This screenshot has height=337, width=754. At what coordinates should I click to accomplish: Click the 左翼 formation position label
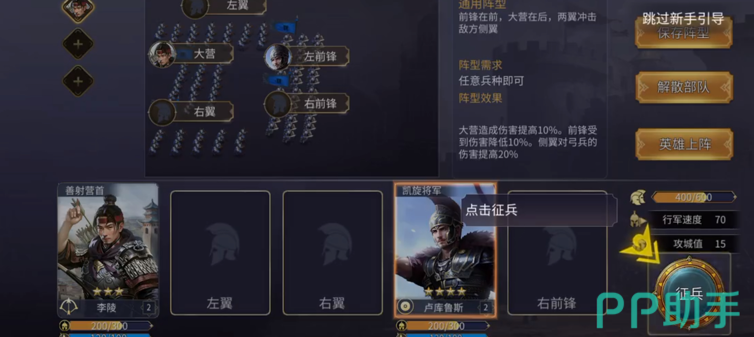[x=237, y=6]
